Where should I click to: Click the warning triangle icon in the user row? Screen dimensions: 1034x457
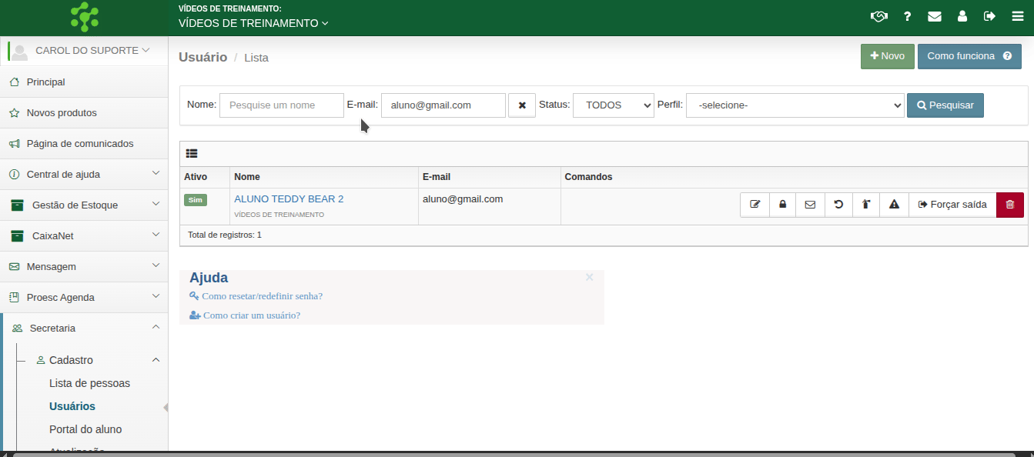[x=894, y=205]
